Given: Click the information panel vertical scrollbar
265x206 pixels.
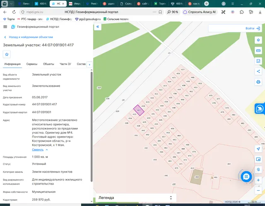Looking at the screenshot, I should (x=92, y=127).
